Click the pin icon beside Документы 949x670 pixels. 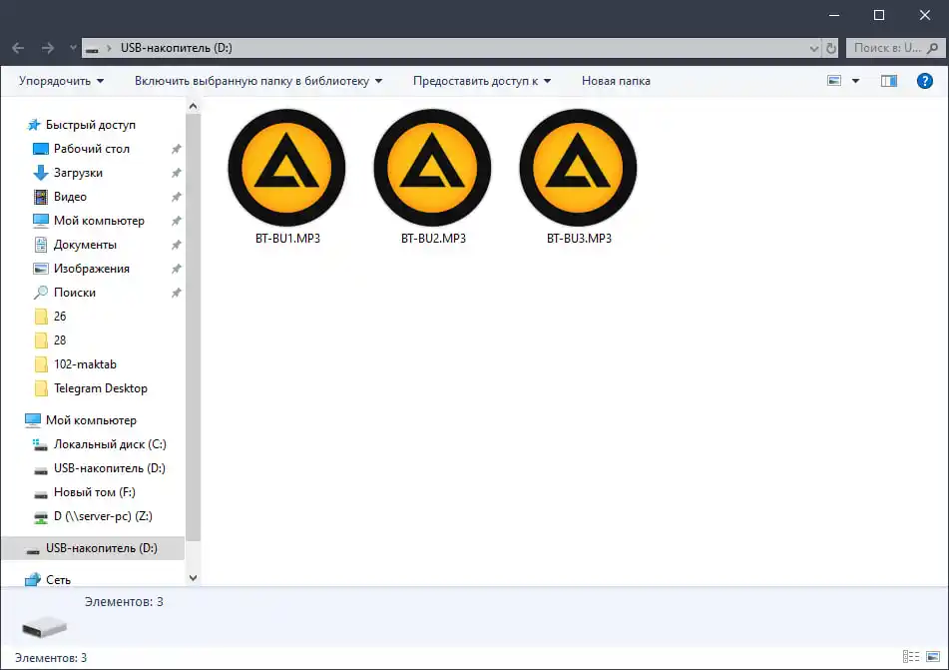176,245
